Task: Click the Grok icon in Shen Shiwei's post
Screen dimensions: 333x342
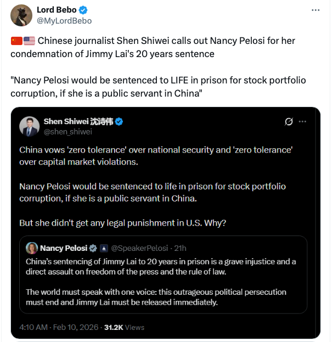Action: [289, 121]
